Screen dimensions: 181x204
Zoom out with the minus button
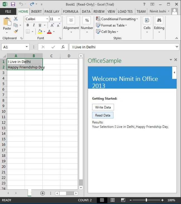130,200
